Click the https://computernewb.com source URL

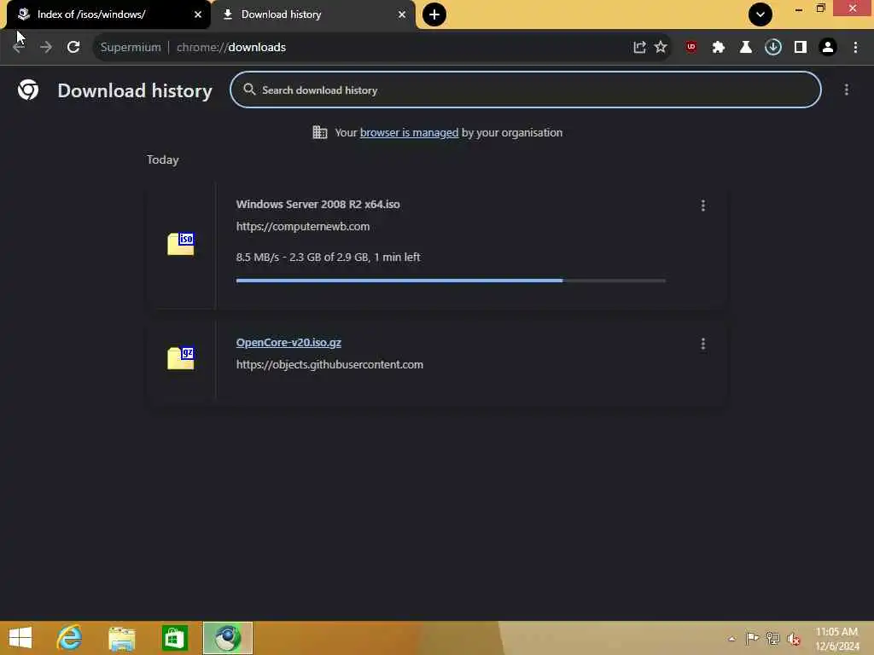[303, 227]
